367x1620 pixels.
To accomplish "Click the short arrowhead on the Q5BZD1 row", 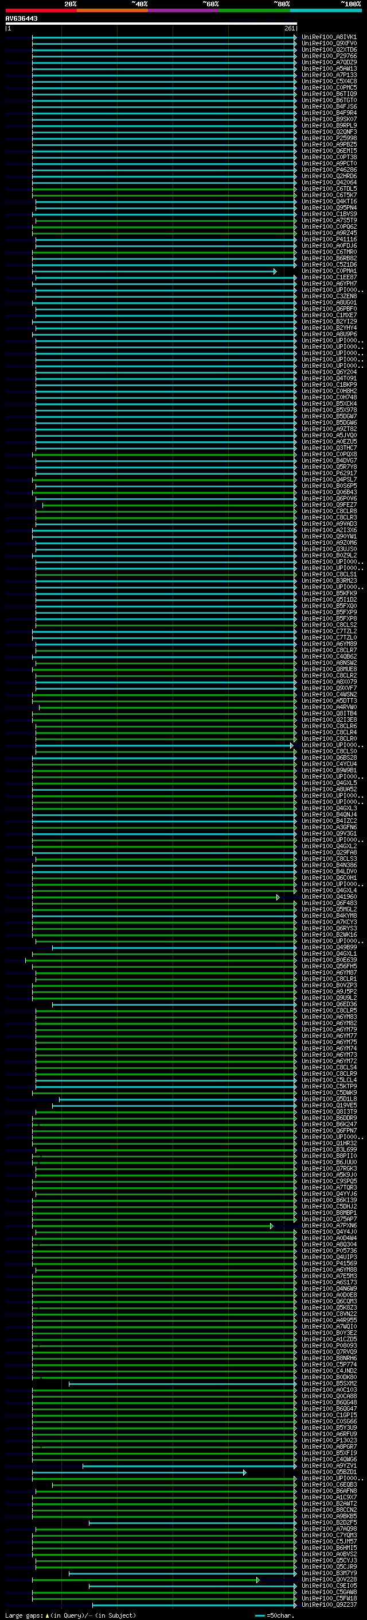I will pos(245,1473).
